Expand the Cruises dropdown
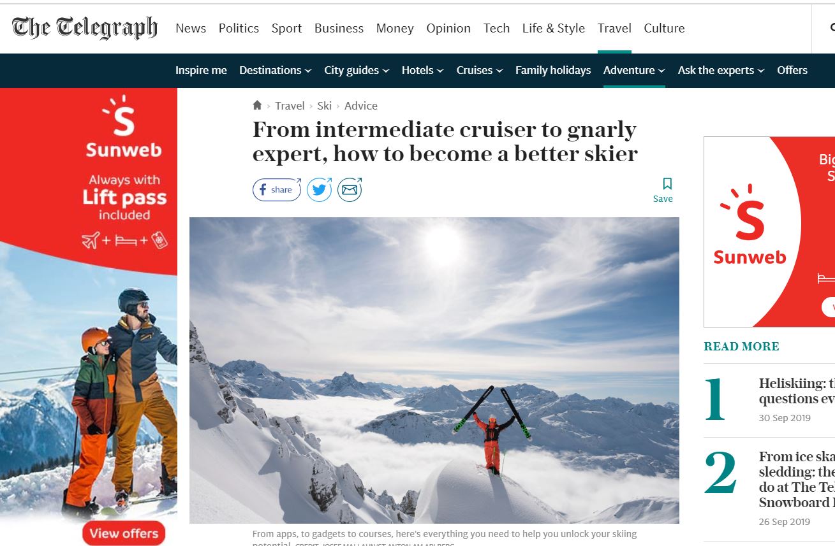 point(480,70)
